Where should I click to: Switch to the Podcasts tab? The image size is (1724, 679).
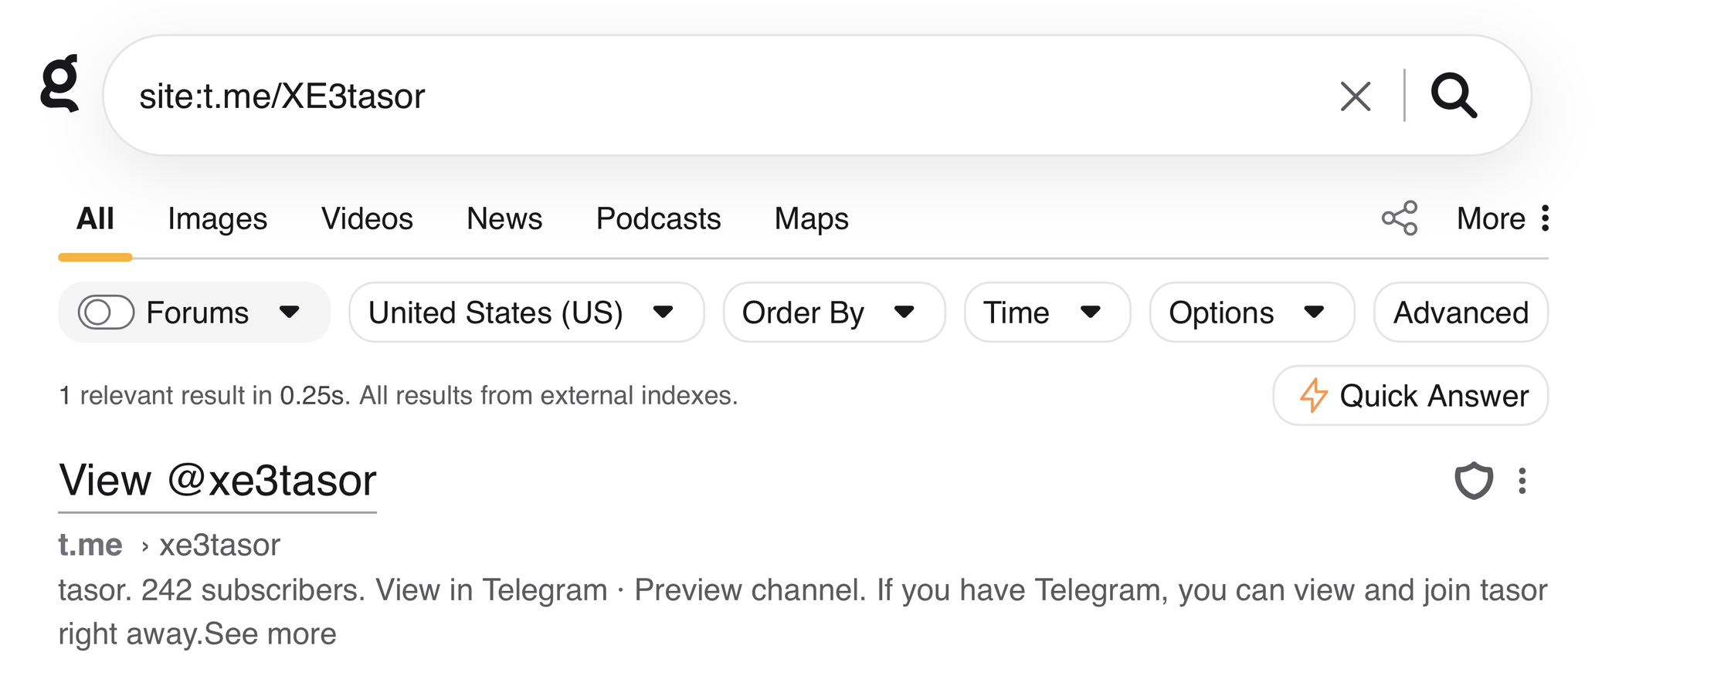pos(658,219)
